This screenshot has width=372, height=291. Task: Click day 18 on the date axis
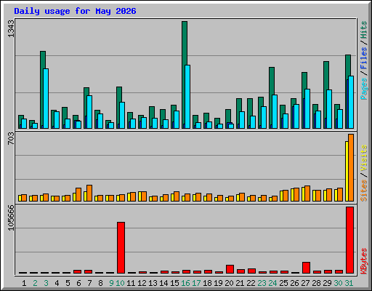207,283
